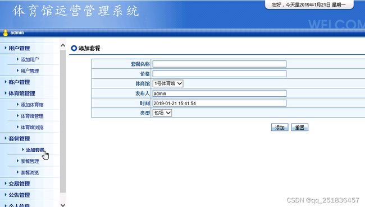Open the 体育馆管理 submenu link
The image size is (365, 207).
[x=32, y=116]
